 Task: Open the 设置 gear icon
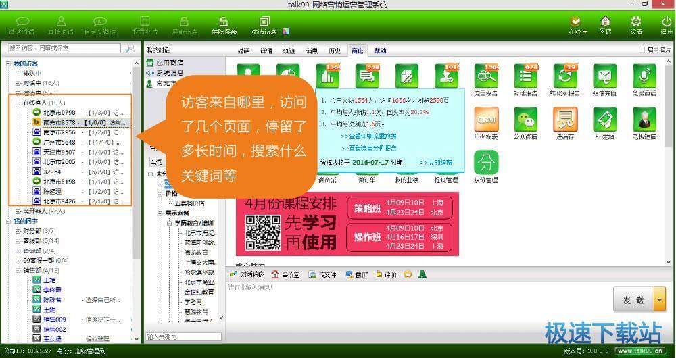coord(636,21)
